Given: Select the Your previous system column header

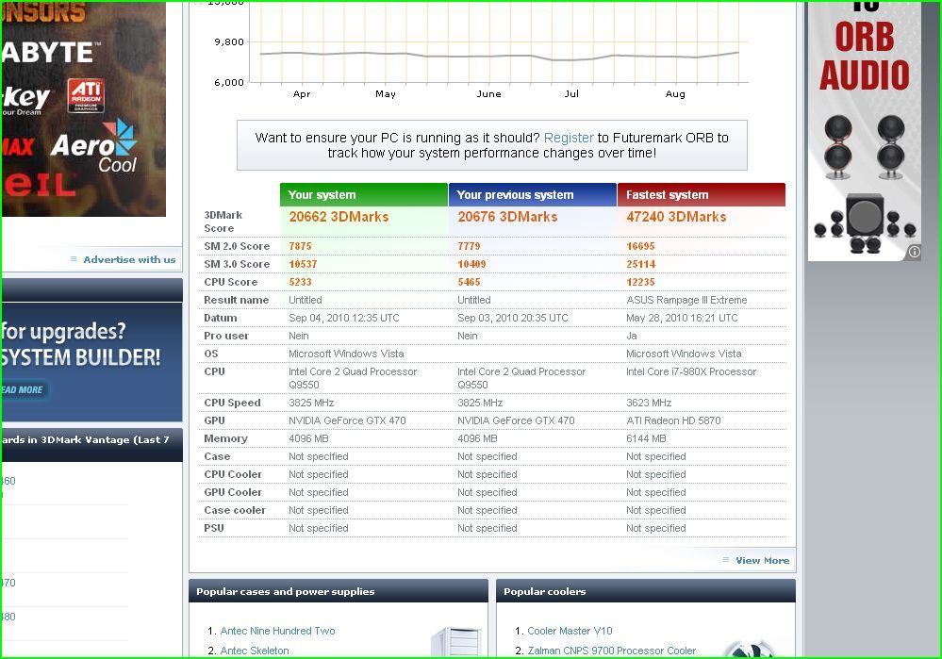Looking at the screenshot, I should (x=532, y=194).
